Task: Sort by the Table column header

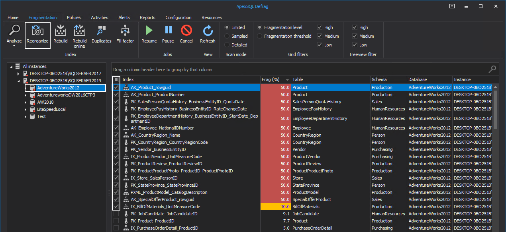Action: 331,79
